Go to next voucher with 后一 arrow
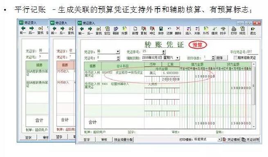268x157 pixels. click(x=90, y=31)
